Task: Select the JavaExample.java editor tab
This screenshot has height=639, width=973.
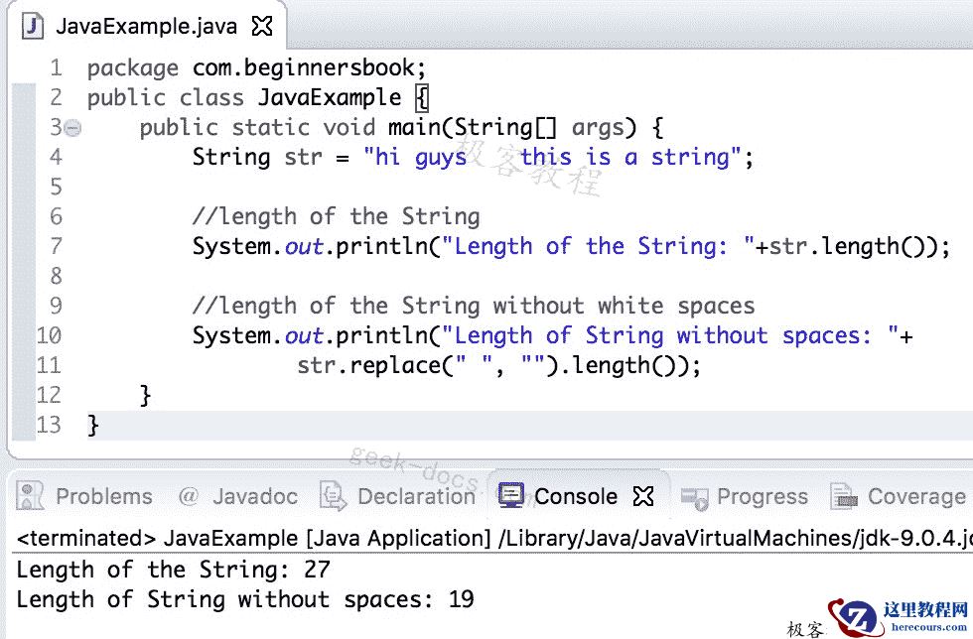Action: coord(144,26)
